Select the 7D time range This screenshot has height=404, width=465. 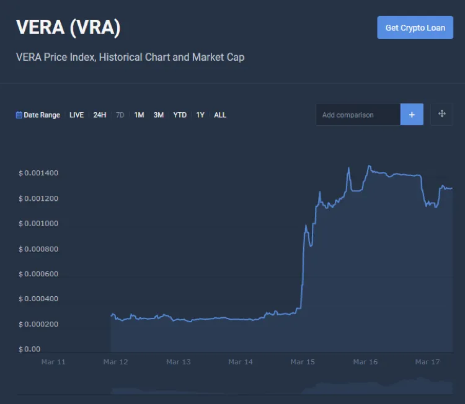(120, 115)
